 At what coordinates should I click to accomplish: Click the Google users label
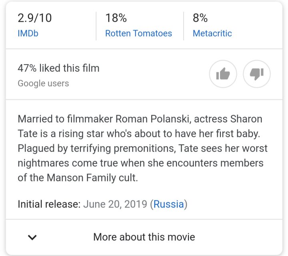click(x=43, y=83)
